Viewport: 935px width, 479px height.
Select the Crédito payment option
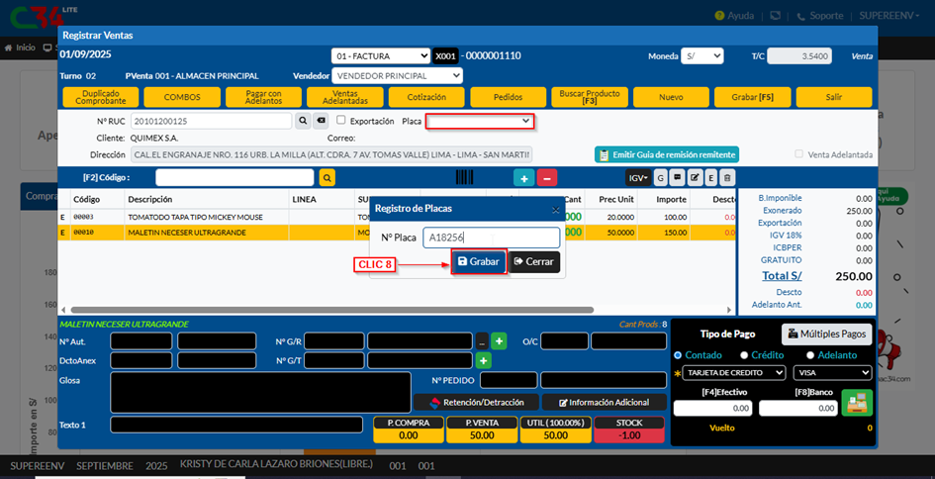(x=745, y=355)
